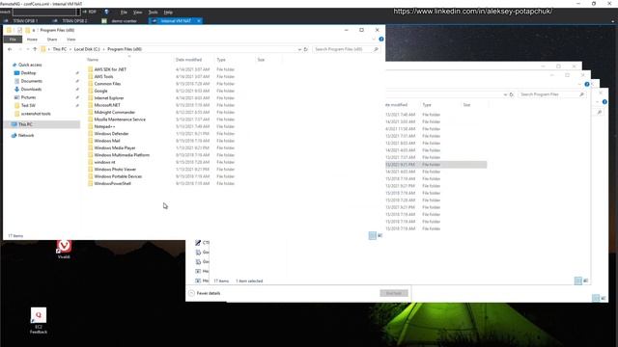The width and height of the screenshot is (618, 347).
Task: Click the Properties icon in Explorer title bar
Action: 19,30
